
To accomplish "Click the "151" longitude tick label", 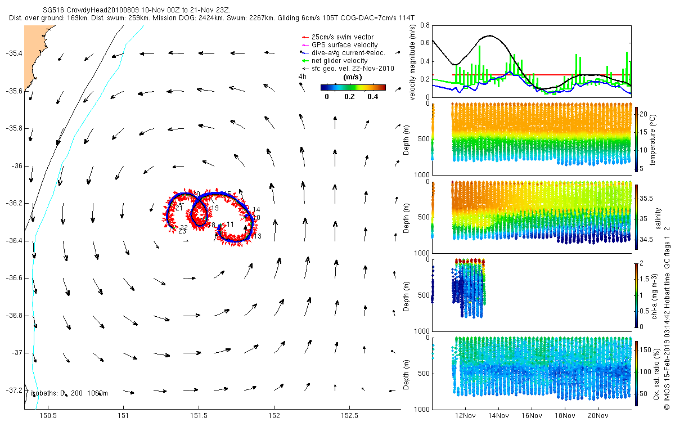I will (123, 416).
